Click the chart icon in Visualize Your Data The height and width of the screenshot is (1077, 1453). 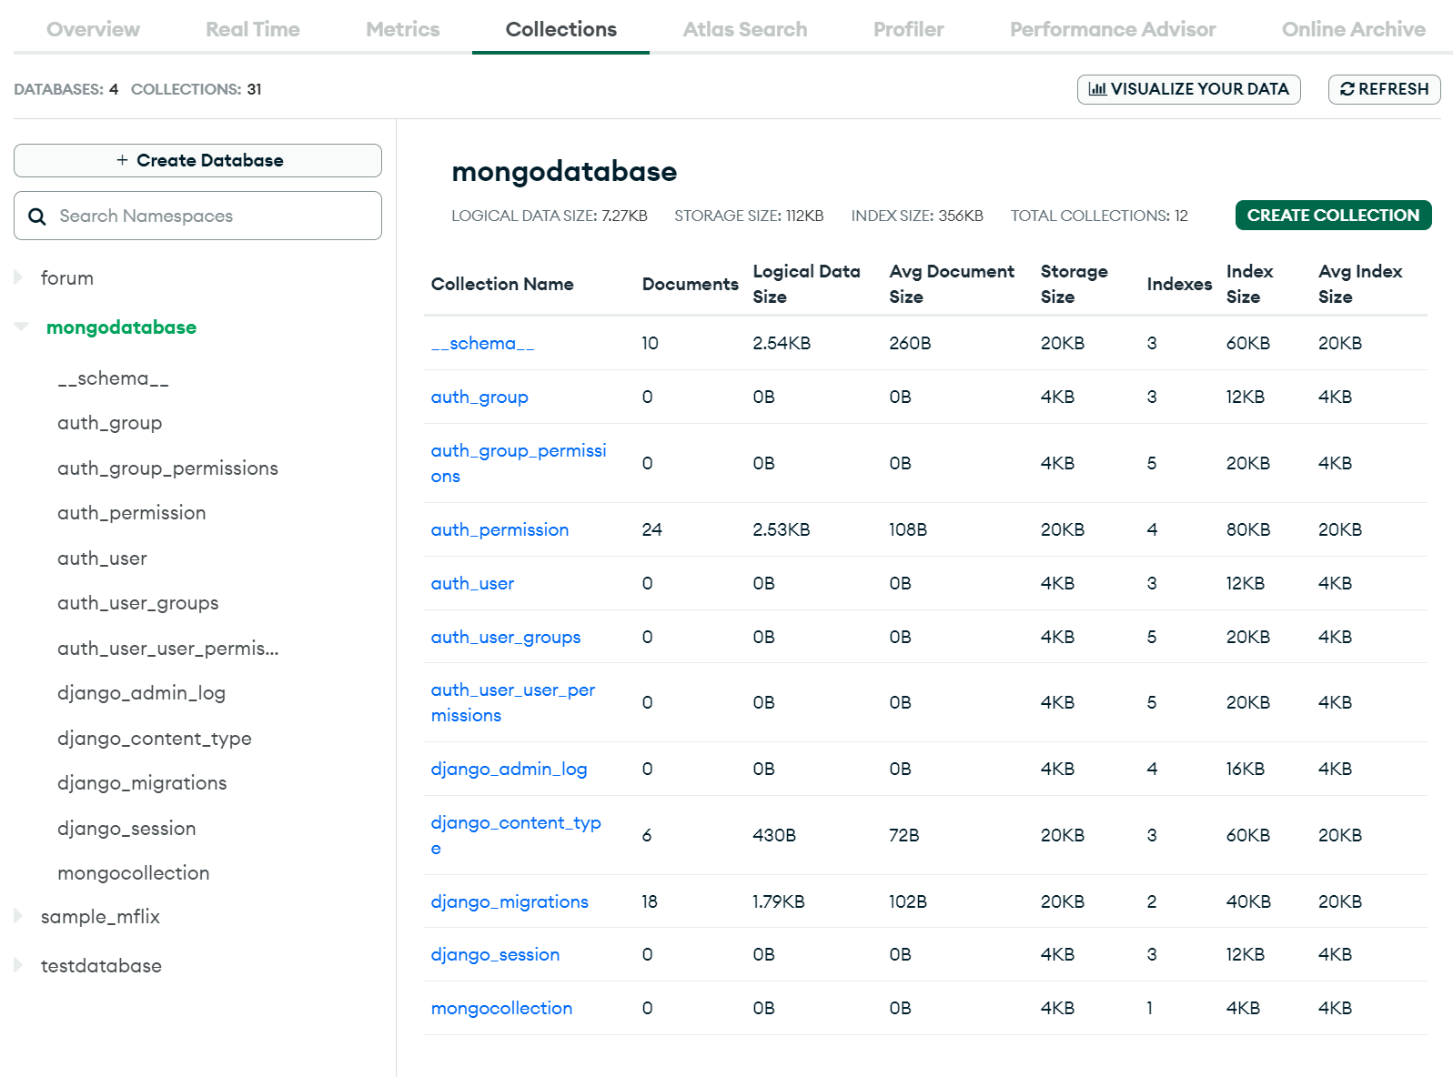click(x=1097, y=89)
